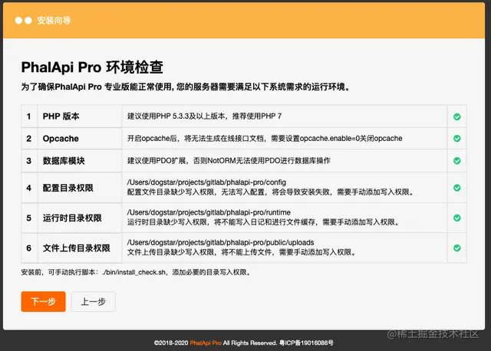This screenshot has height=351, width=491.
Task: Click the second white dot in header
Action: pyautogui.click(x=28, y=21)
